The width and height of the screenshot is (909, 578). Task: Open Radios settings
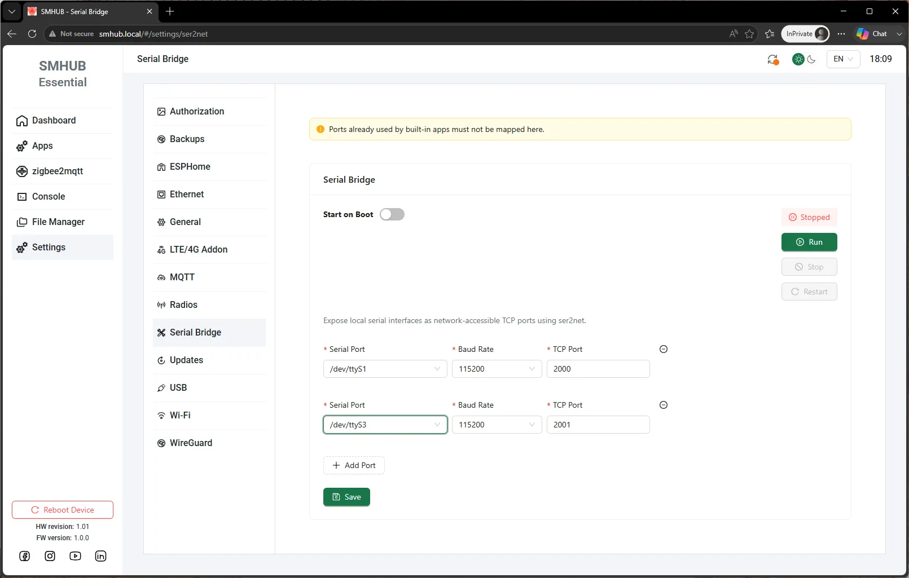[x=209, y=305]
